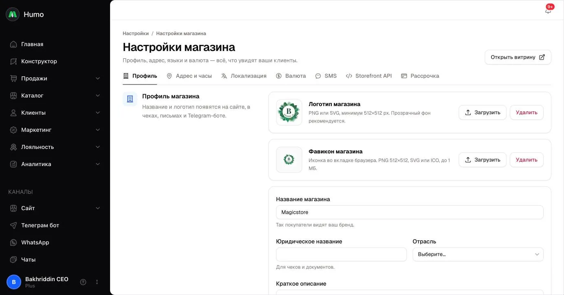The width and height of the screenshot is (564, 295).
Task: Click the favicon thumbnail
Action: (289, 160)
